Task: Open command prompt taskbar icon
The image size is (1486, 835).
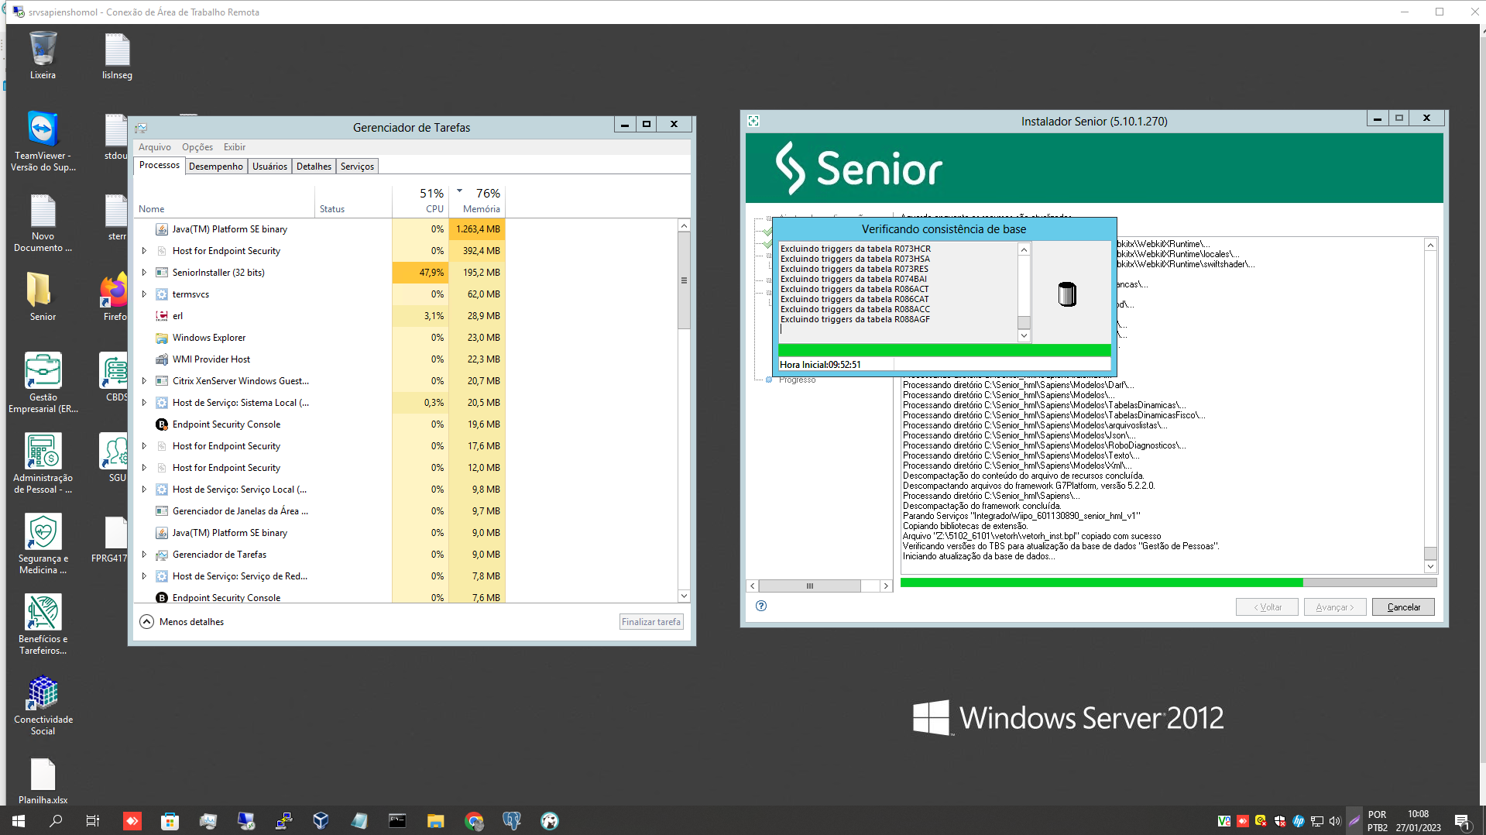Action: (397, 820)
